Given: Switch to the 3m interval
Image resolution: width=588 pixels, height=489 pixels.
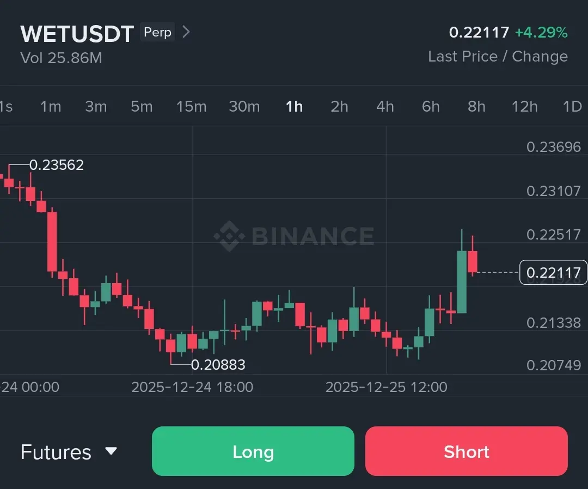Looking at the screenshot, I should (96, 106).
